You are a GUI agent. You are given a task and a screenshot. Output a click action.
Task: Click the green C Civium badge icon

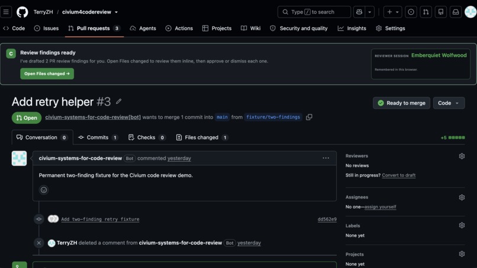pyautogui.click(x=11, y=54)
